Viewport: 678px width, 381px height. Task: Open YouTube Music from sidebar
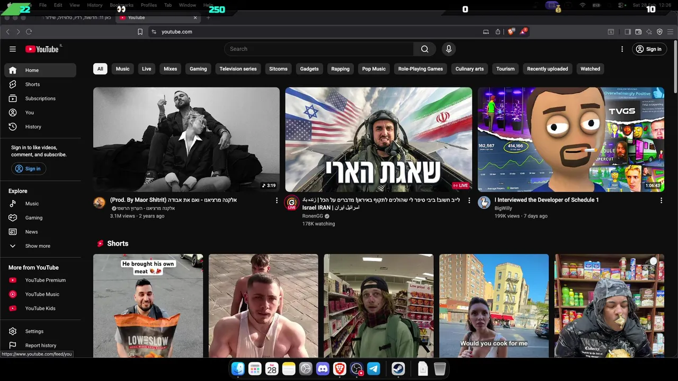40,294
